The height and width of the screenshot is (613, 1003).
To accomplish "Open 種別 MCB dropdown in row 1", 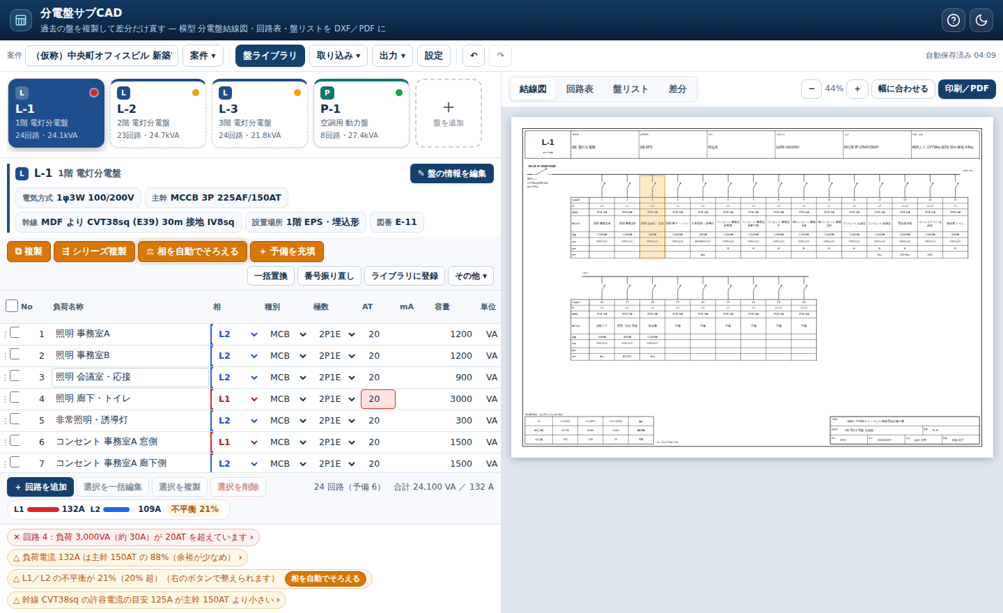I will tap(288, 334).
